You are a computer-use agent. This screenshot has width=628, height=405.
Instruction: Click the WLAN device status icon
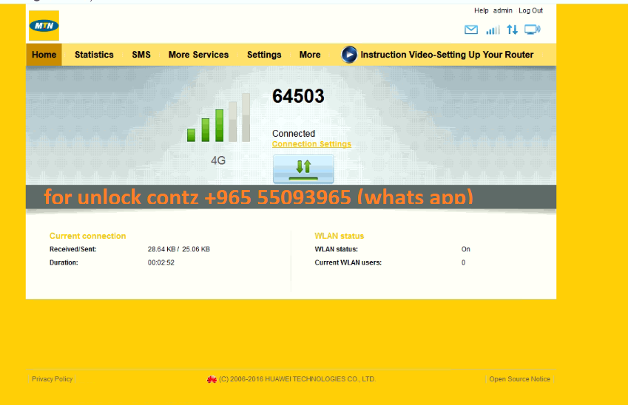pos(533,30)
